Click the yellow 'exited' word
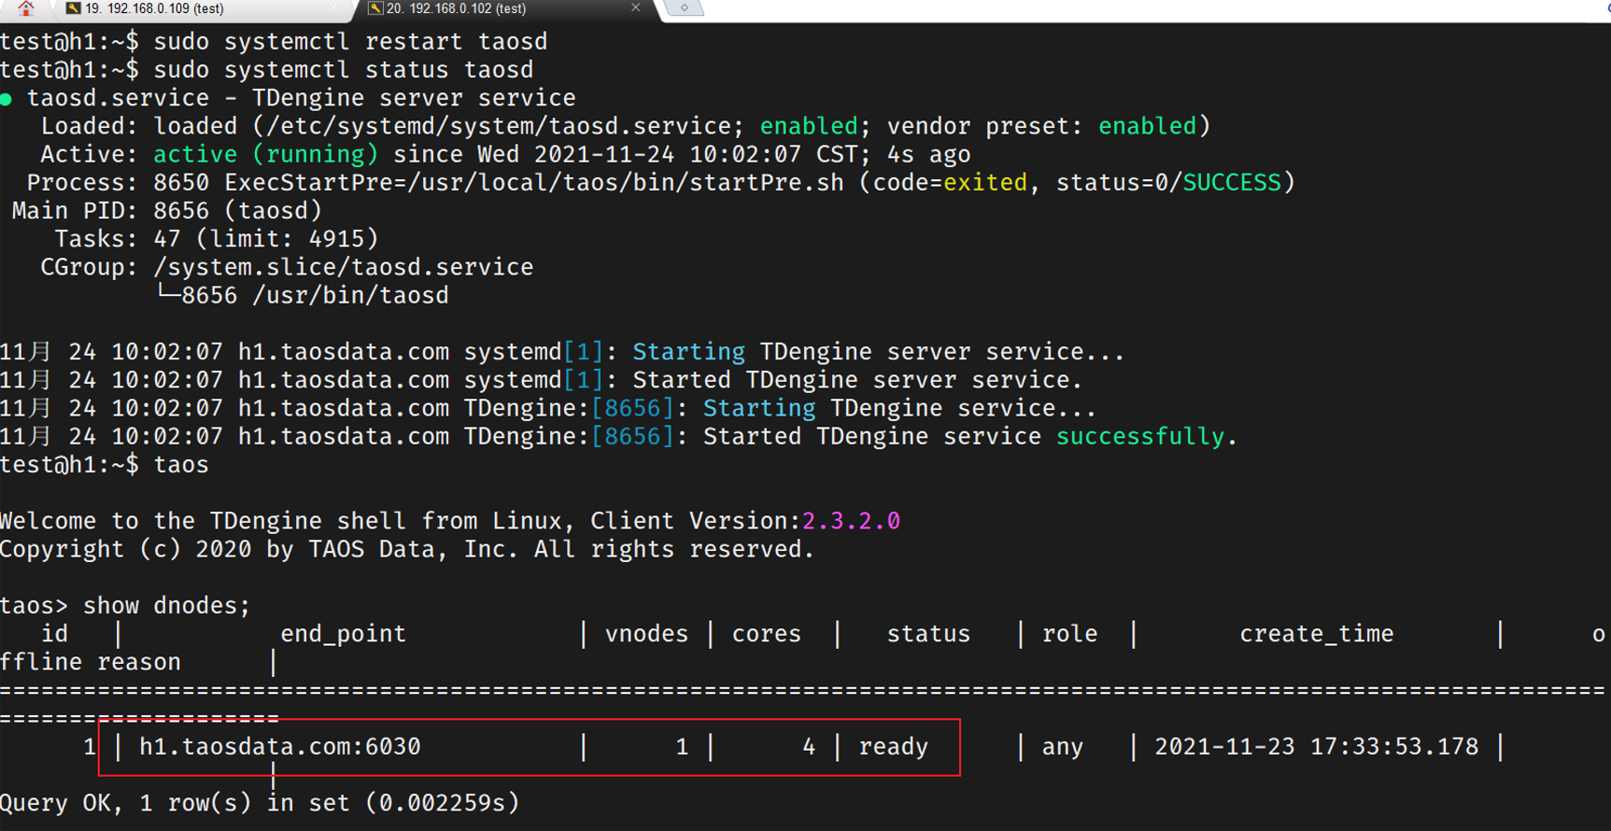The image size is (1611, 831). [985, 182]
